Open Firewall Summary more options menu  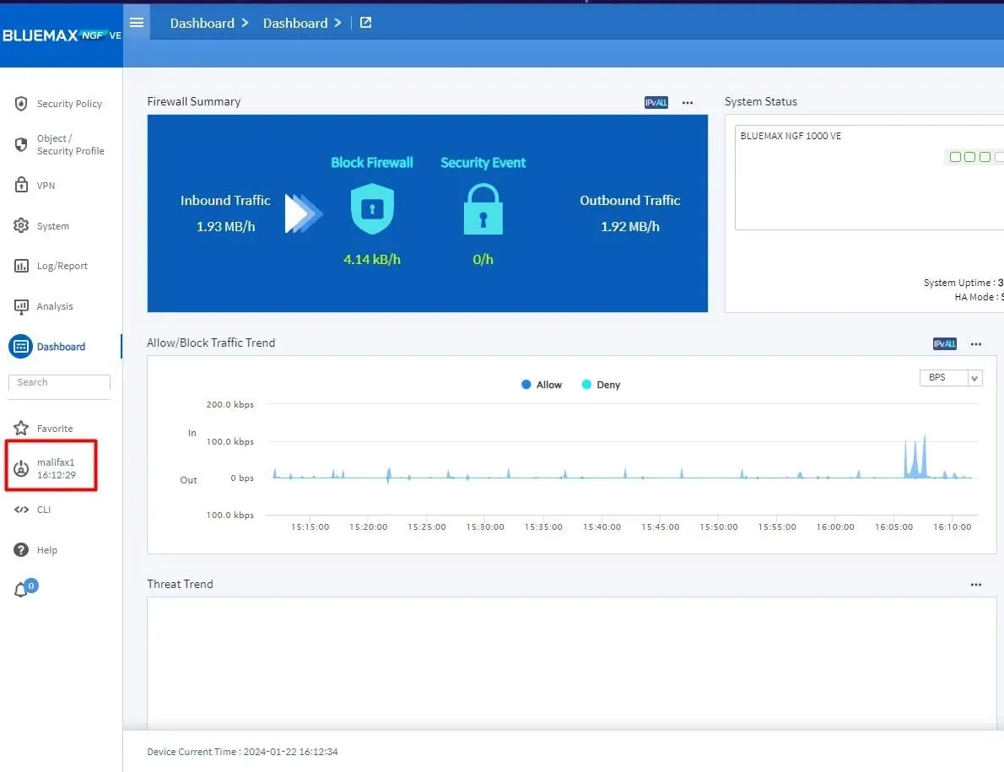(x=687, y=102)
